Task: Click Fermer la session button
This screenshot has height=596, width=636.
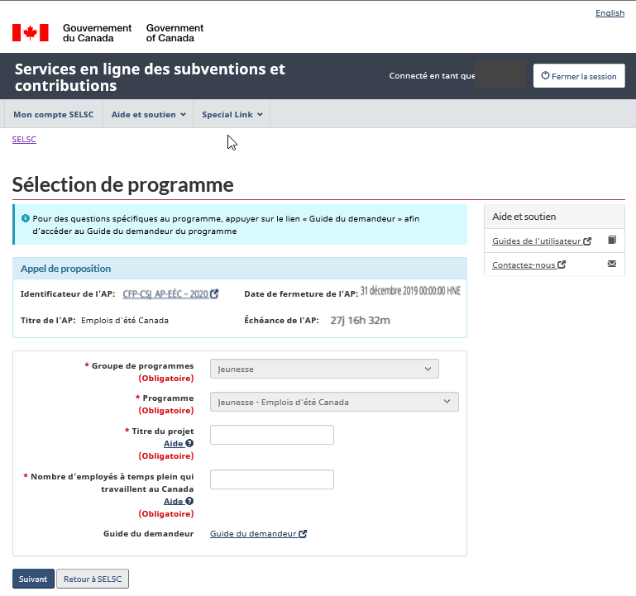Action: (578, 76)
